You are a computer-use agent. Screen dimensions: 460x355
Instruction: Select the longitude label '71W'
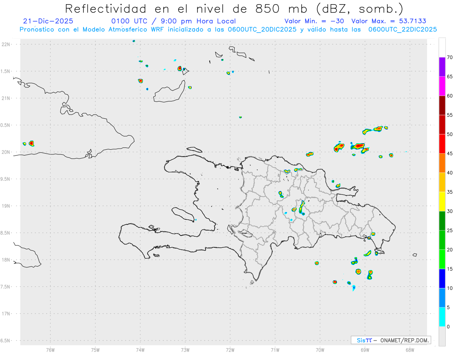click(275, 350)
